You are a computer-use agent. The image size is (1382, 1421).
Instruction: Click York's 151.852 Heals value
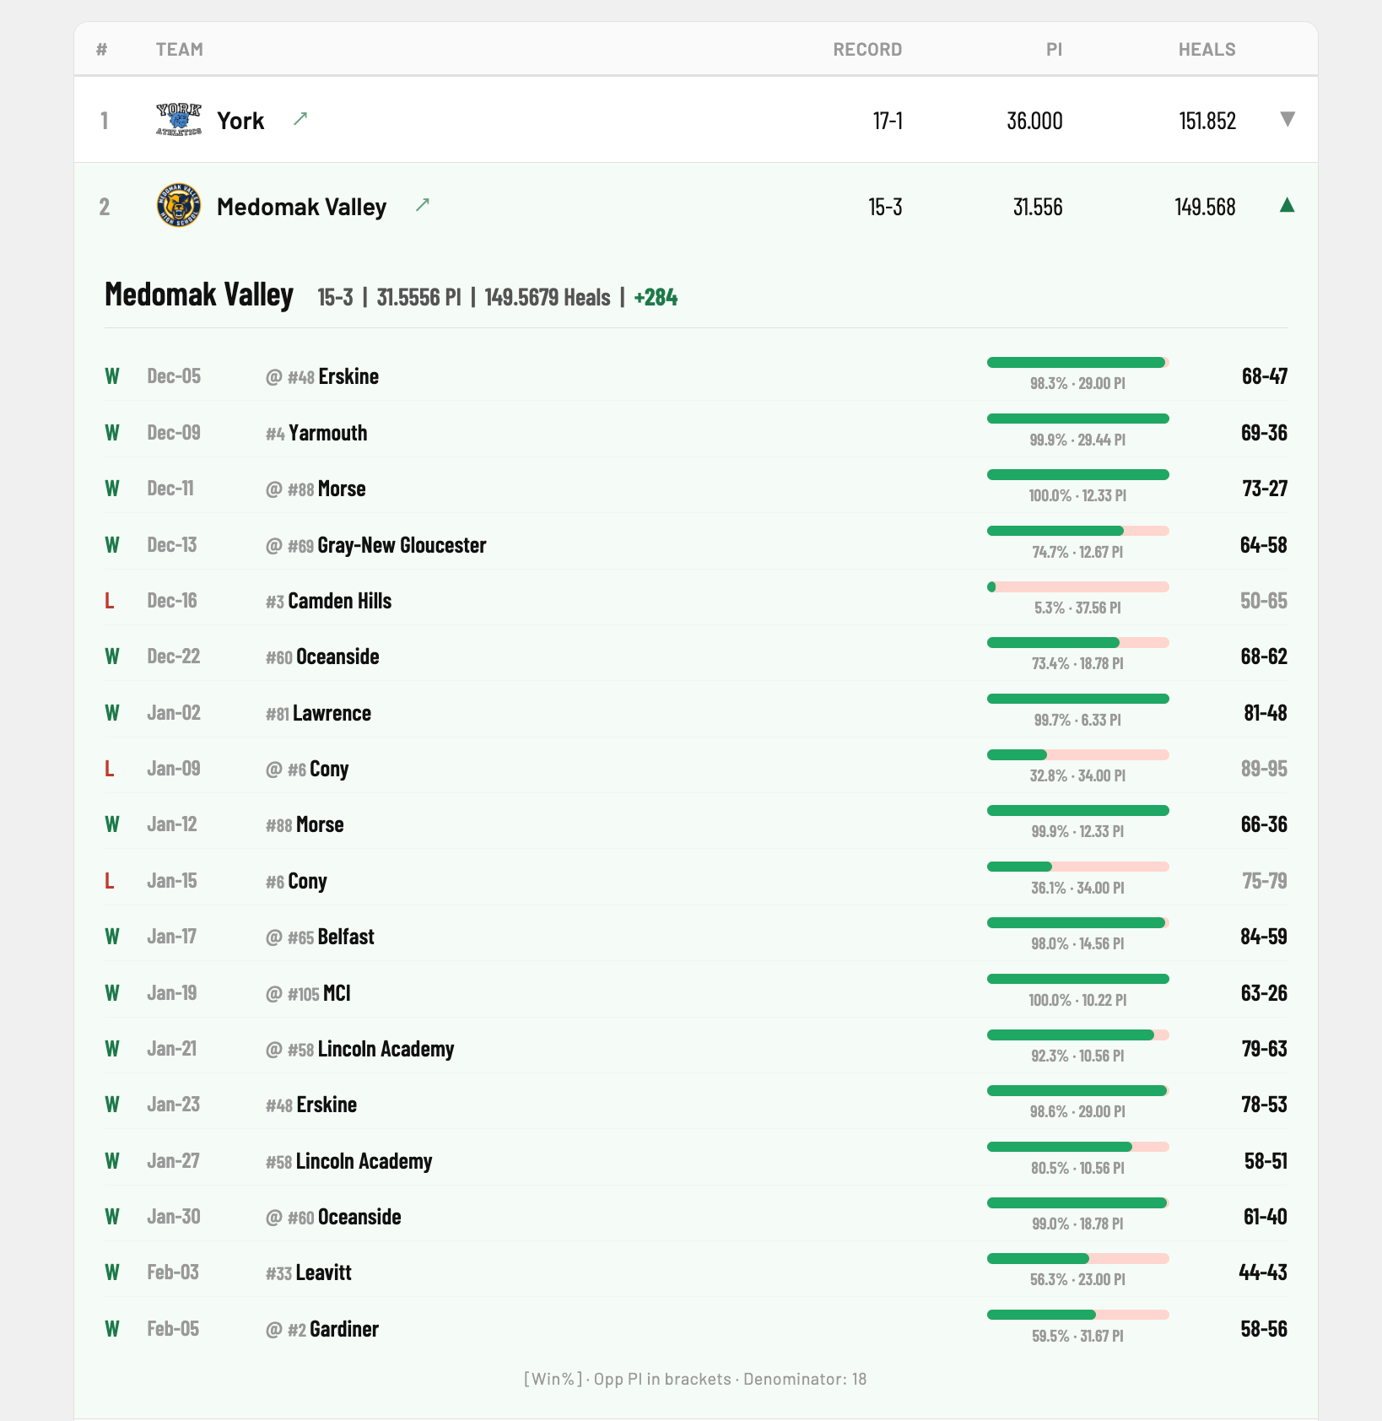click(1207, 121)
